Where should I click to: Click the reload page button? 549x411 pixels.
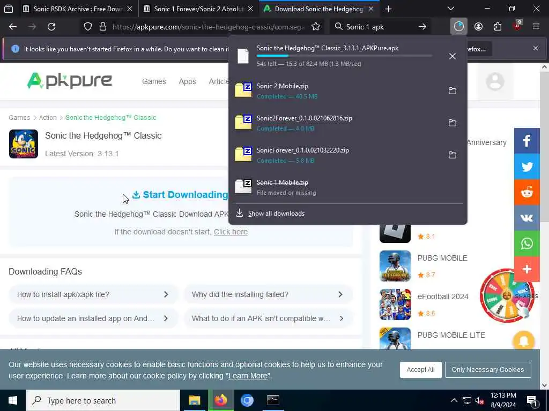point(51,27)
